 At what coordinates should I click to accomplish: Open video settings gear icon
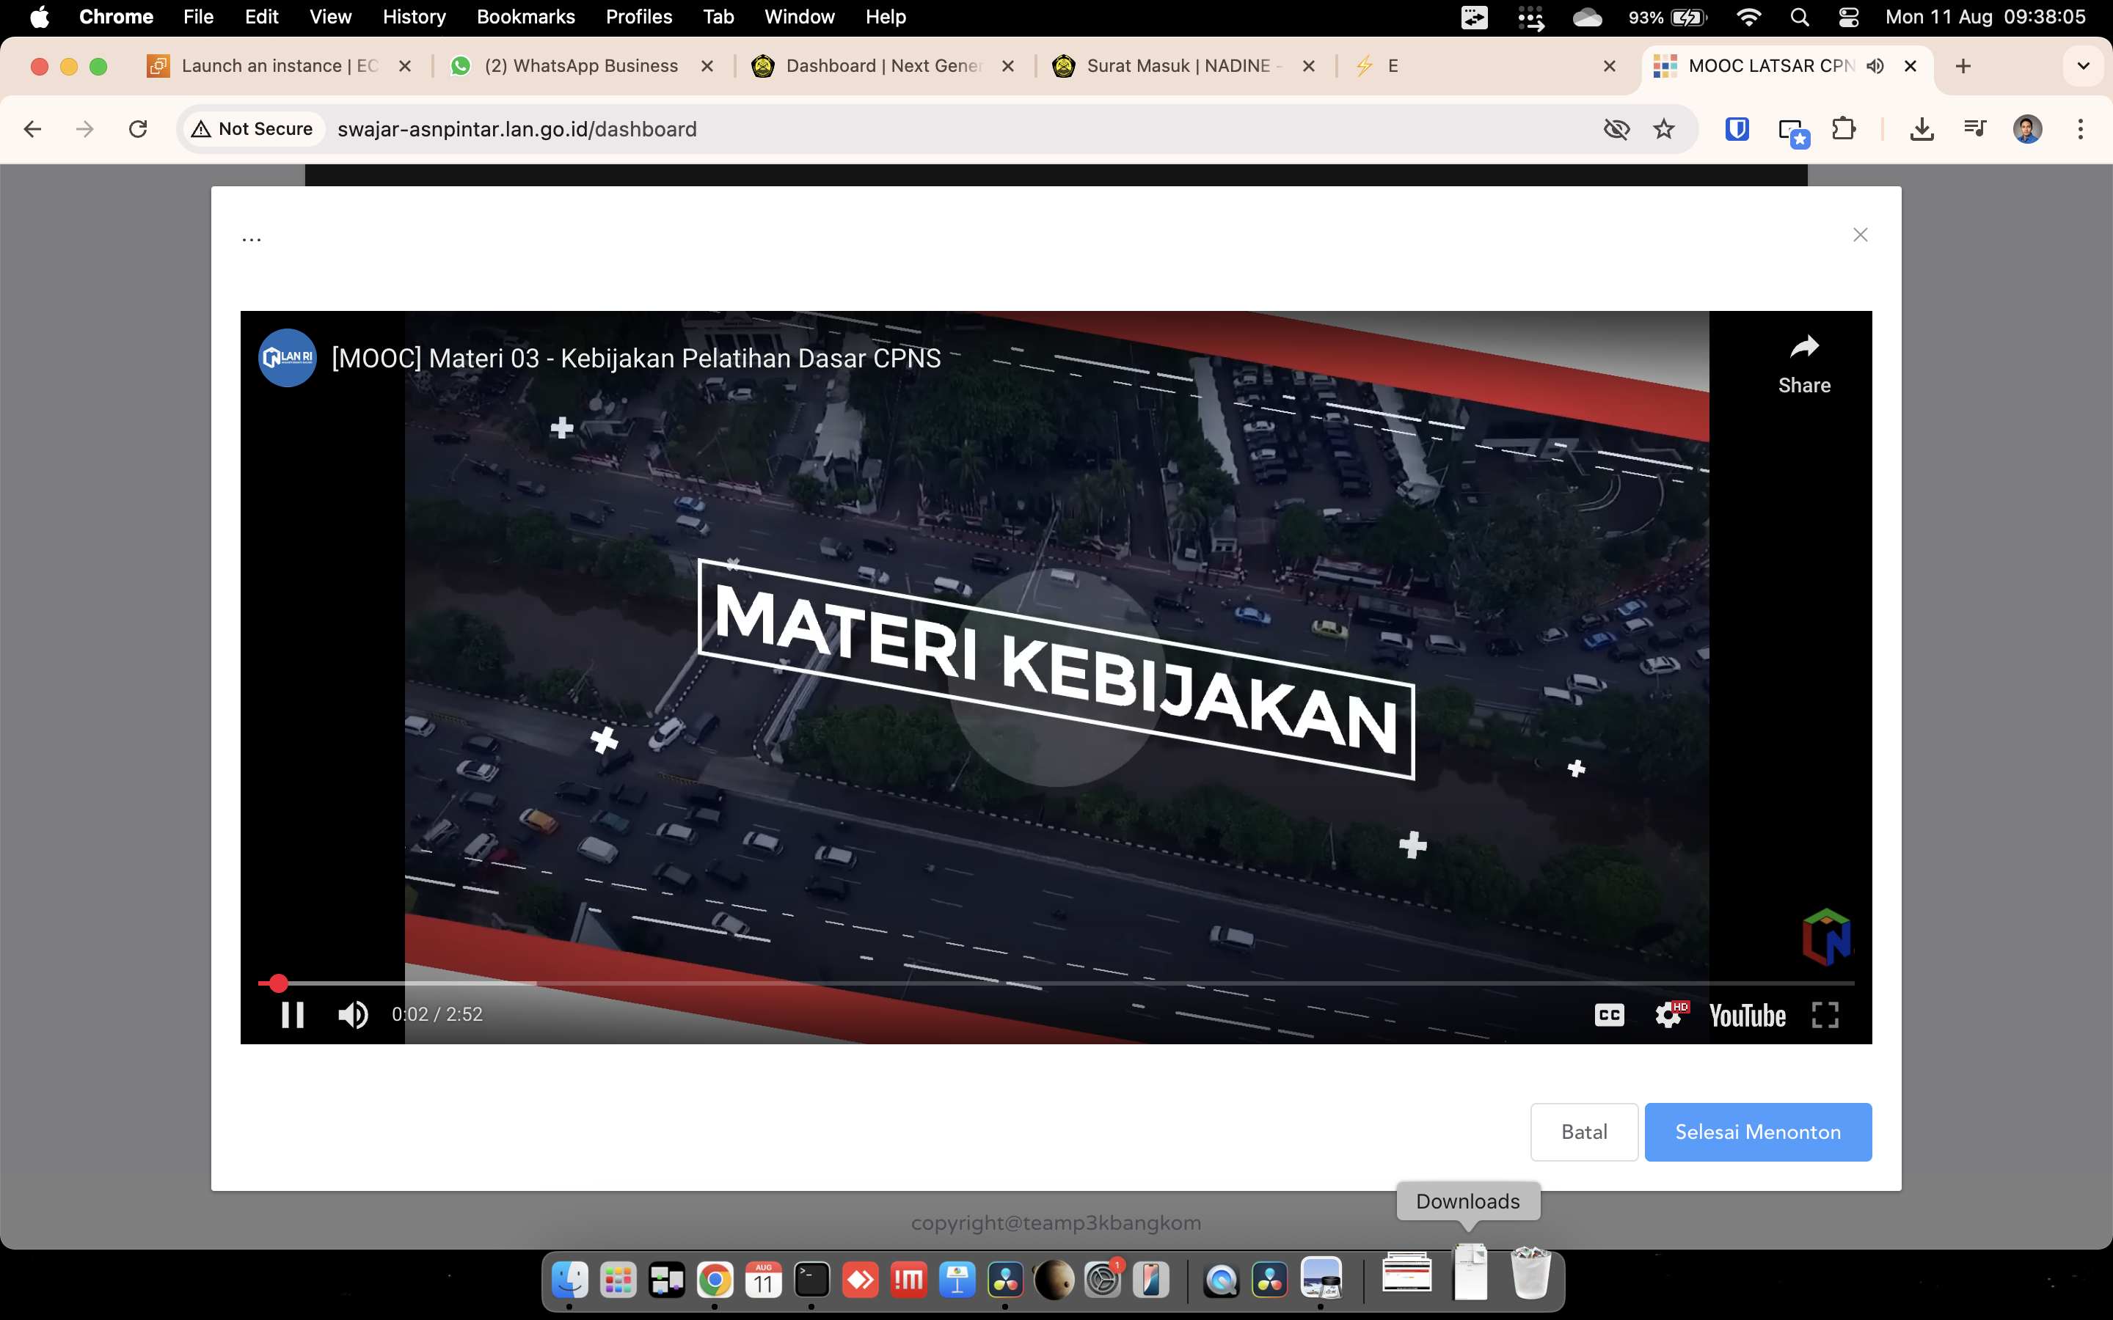1668,1014
